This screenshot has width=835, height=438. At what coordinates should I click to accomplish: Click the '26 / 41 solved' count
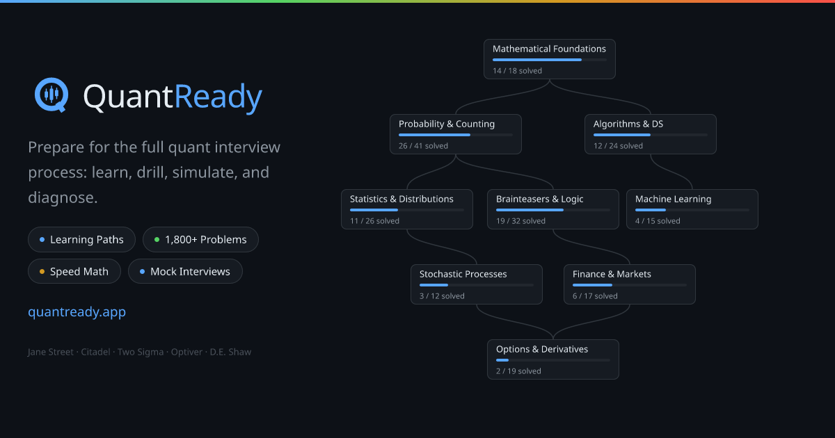pyautogui.click(x=423, y=146)
